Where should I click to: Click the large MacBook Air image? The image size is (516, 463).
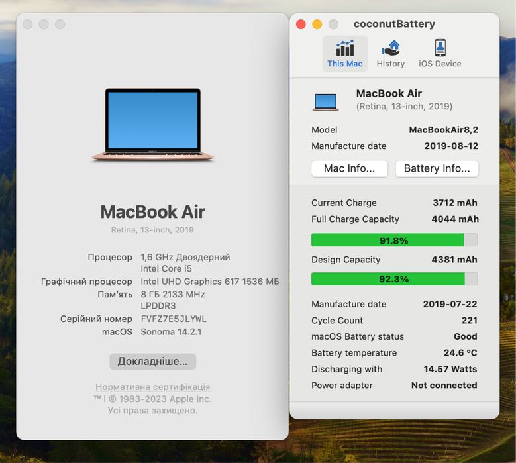click(x=153, y=124)
